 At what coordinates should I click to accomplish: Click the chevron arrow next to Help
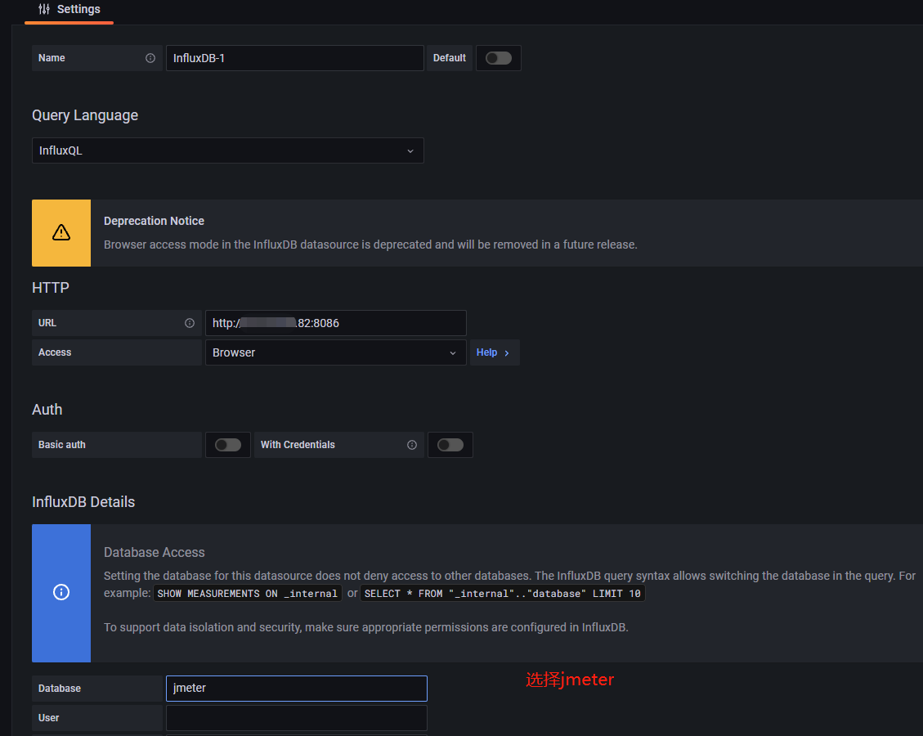[506, 353]
